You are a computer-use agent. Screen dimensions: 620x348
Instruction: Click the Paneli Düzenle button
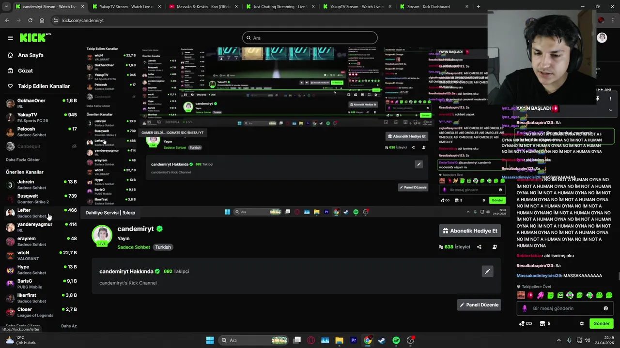(x=479, y=305)
